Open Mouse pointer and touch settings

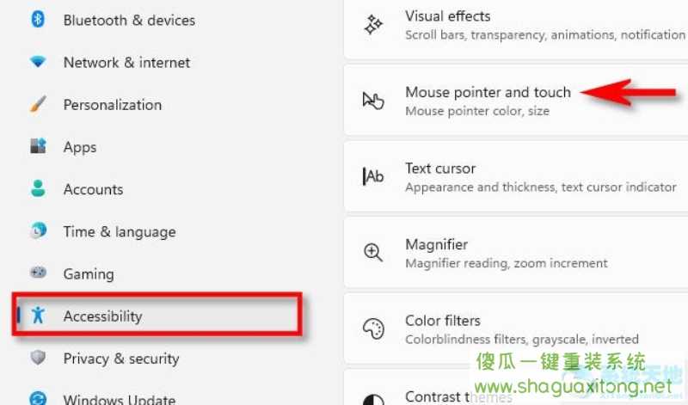[515, 101]
